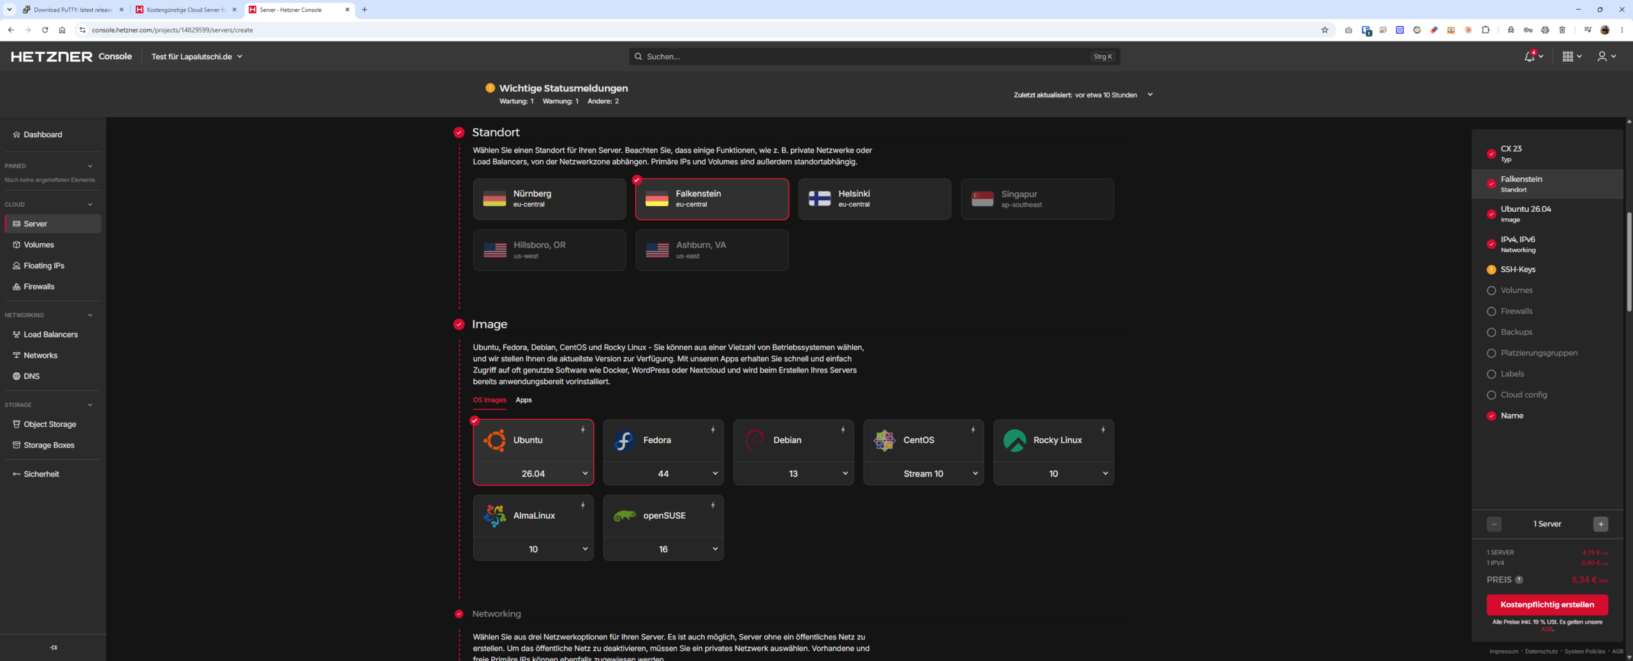Click the openSUSE chameleon icon

tap(624, 516)
